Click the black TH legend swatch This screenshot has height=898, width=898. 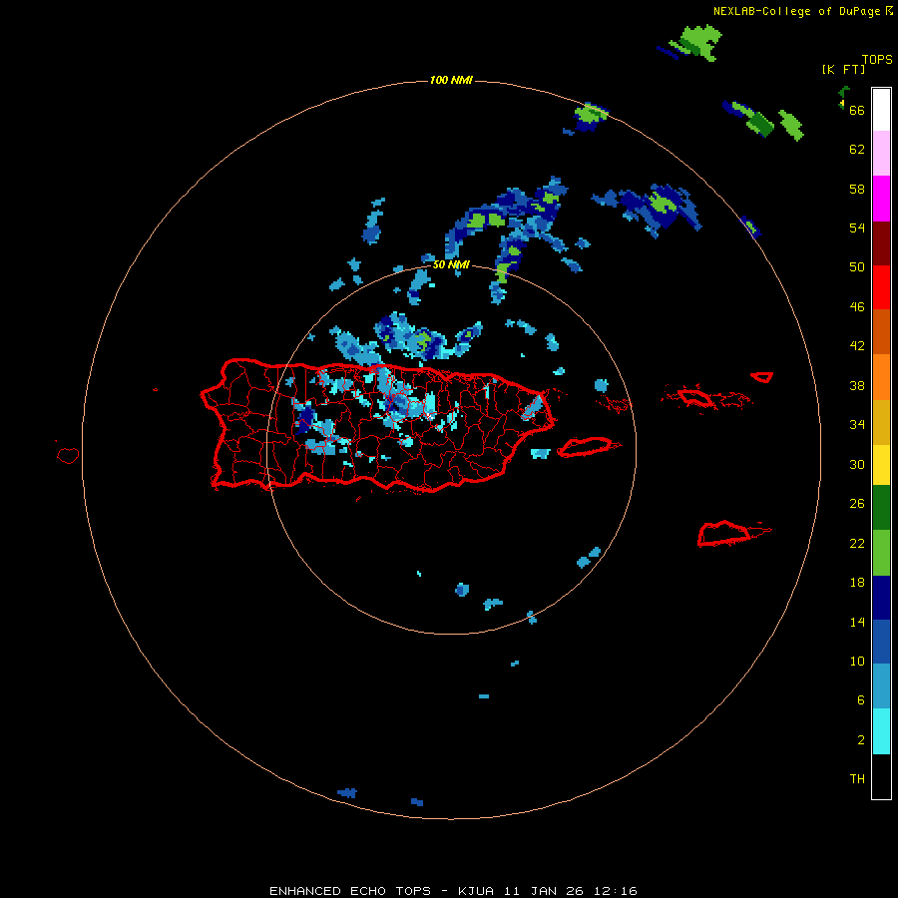point(881,776)
